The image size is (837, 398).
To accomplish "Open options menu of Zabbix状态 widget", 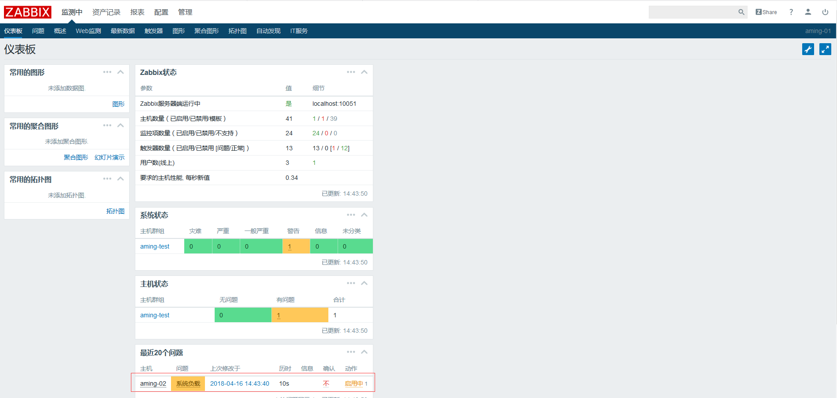I will pyautogui.click(x=351, y=72).
